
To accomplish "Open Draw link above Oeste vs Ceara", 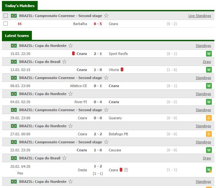I will click(207, 158).
